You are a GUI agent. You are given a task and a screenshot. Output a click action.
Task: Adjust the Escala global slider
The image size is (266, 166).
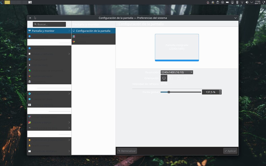[169, 92]
